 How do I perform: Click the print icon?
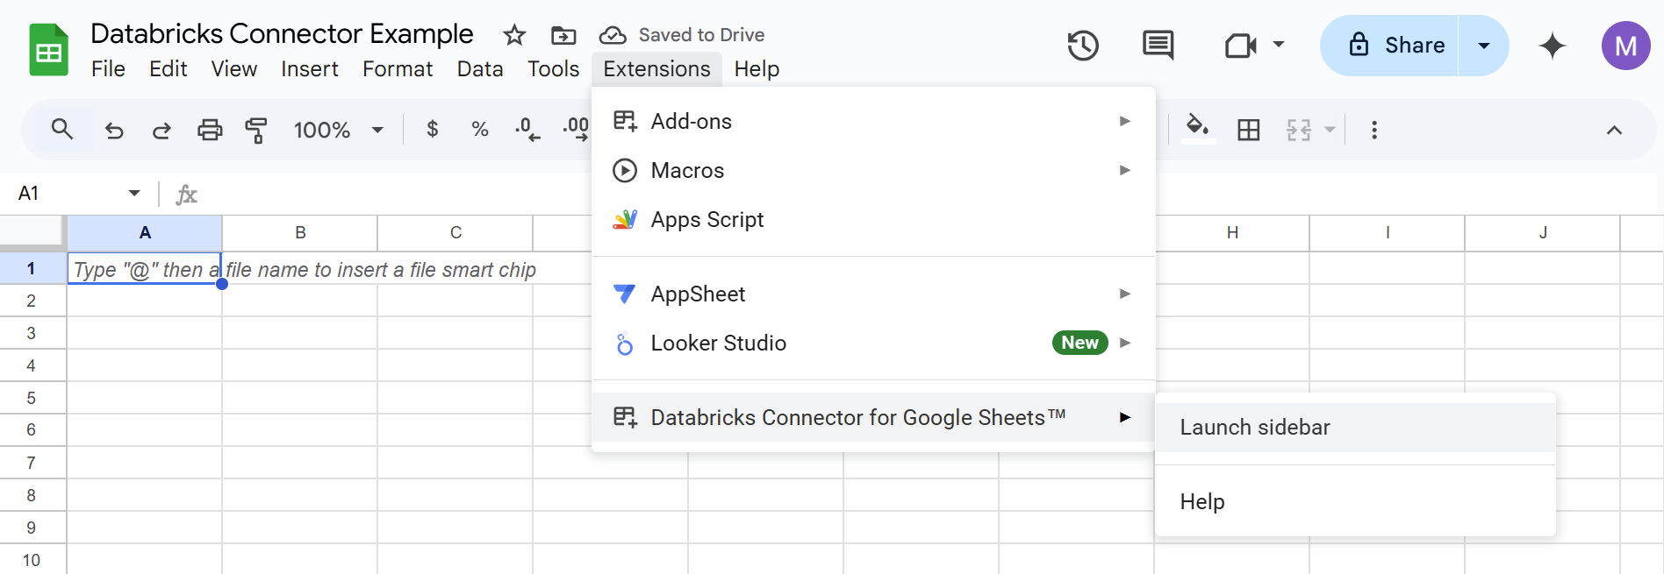click(x=210, y=131)
